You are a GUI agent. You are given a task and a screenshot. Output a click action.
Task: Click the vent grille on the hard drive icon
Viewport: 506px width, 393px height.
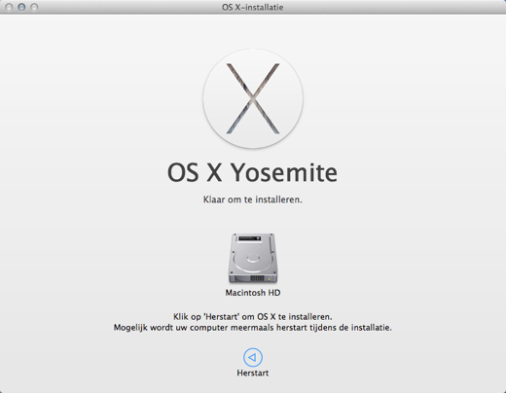257,278
